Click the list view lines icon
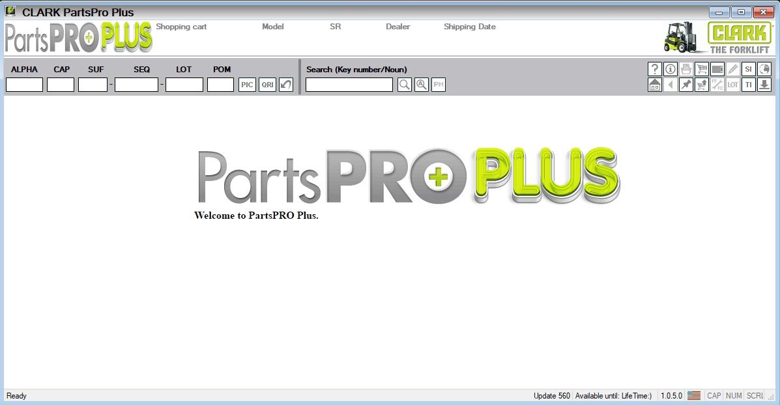The height and width of the screenshot is (405, 780). pyautogui.click(x=717, y=69)
